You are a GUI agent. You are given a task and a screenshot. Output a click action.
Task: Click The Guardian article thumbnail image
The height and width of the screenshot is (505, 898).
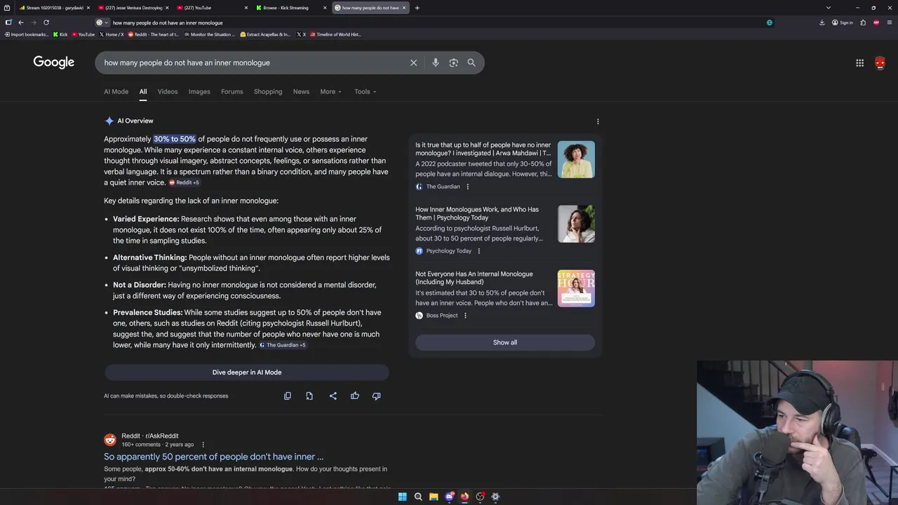pyautogui.click(x=576, y=159)
